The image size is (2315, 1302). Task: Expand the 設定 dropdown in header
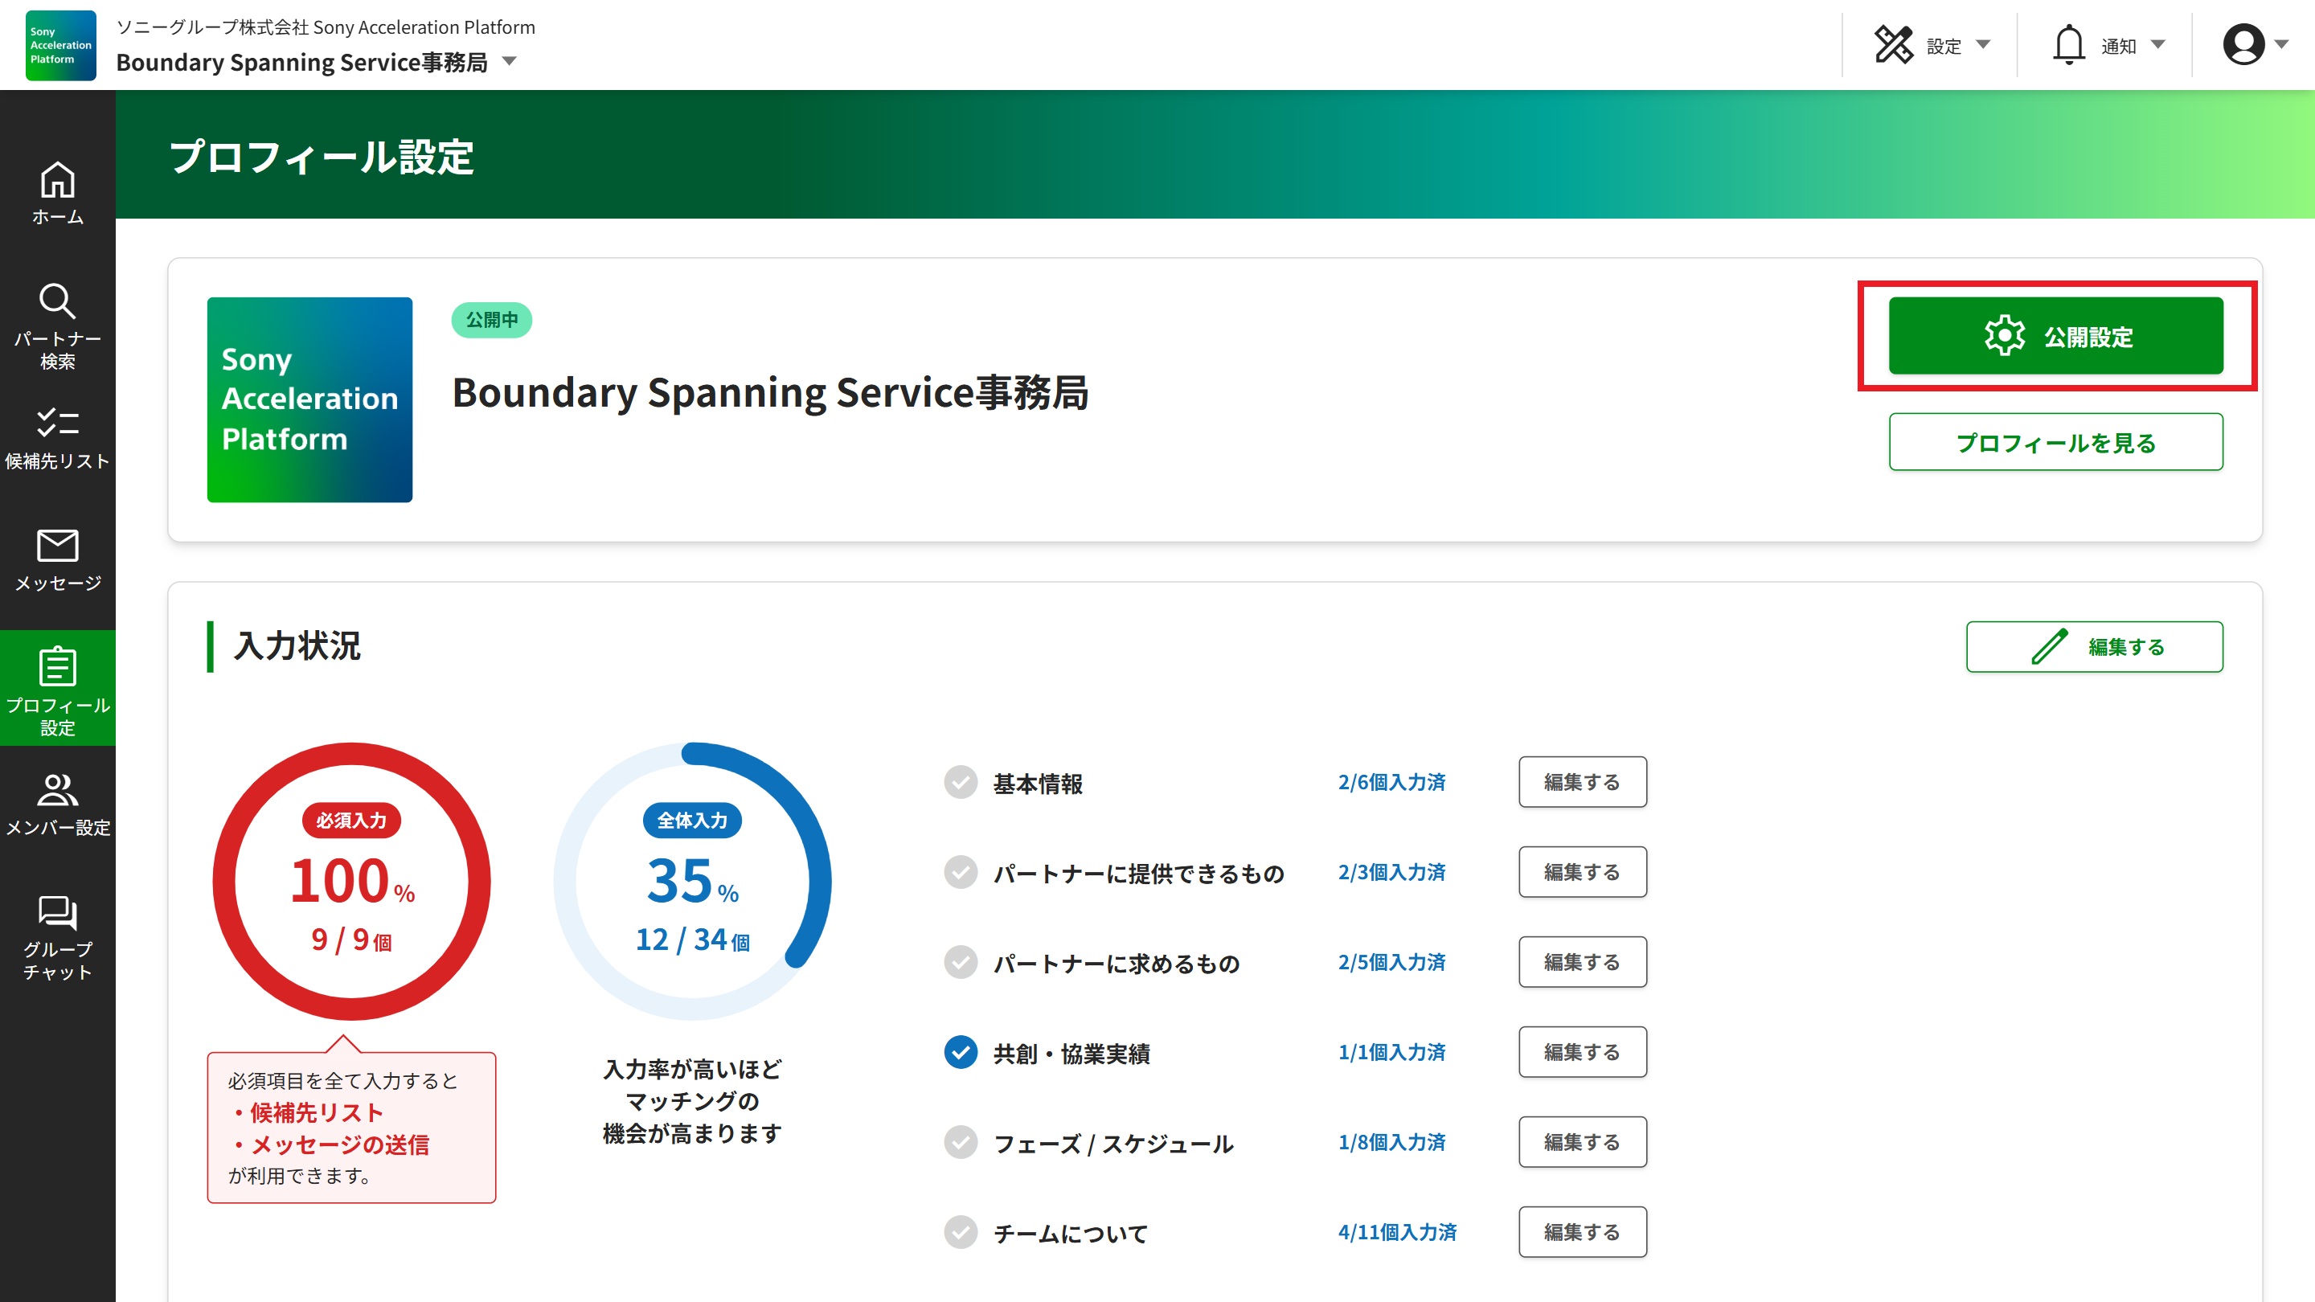click(1983, 45)
